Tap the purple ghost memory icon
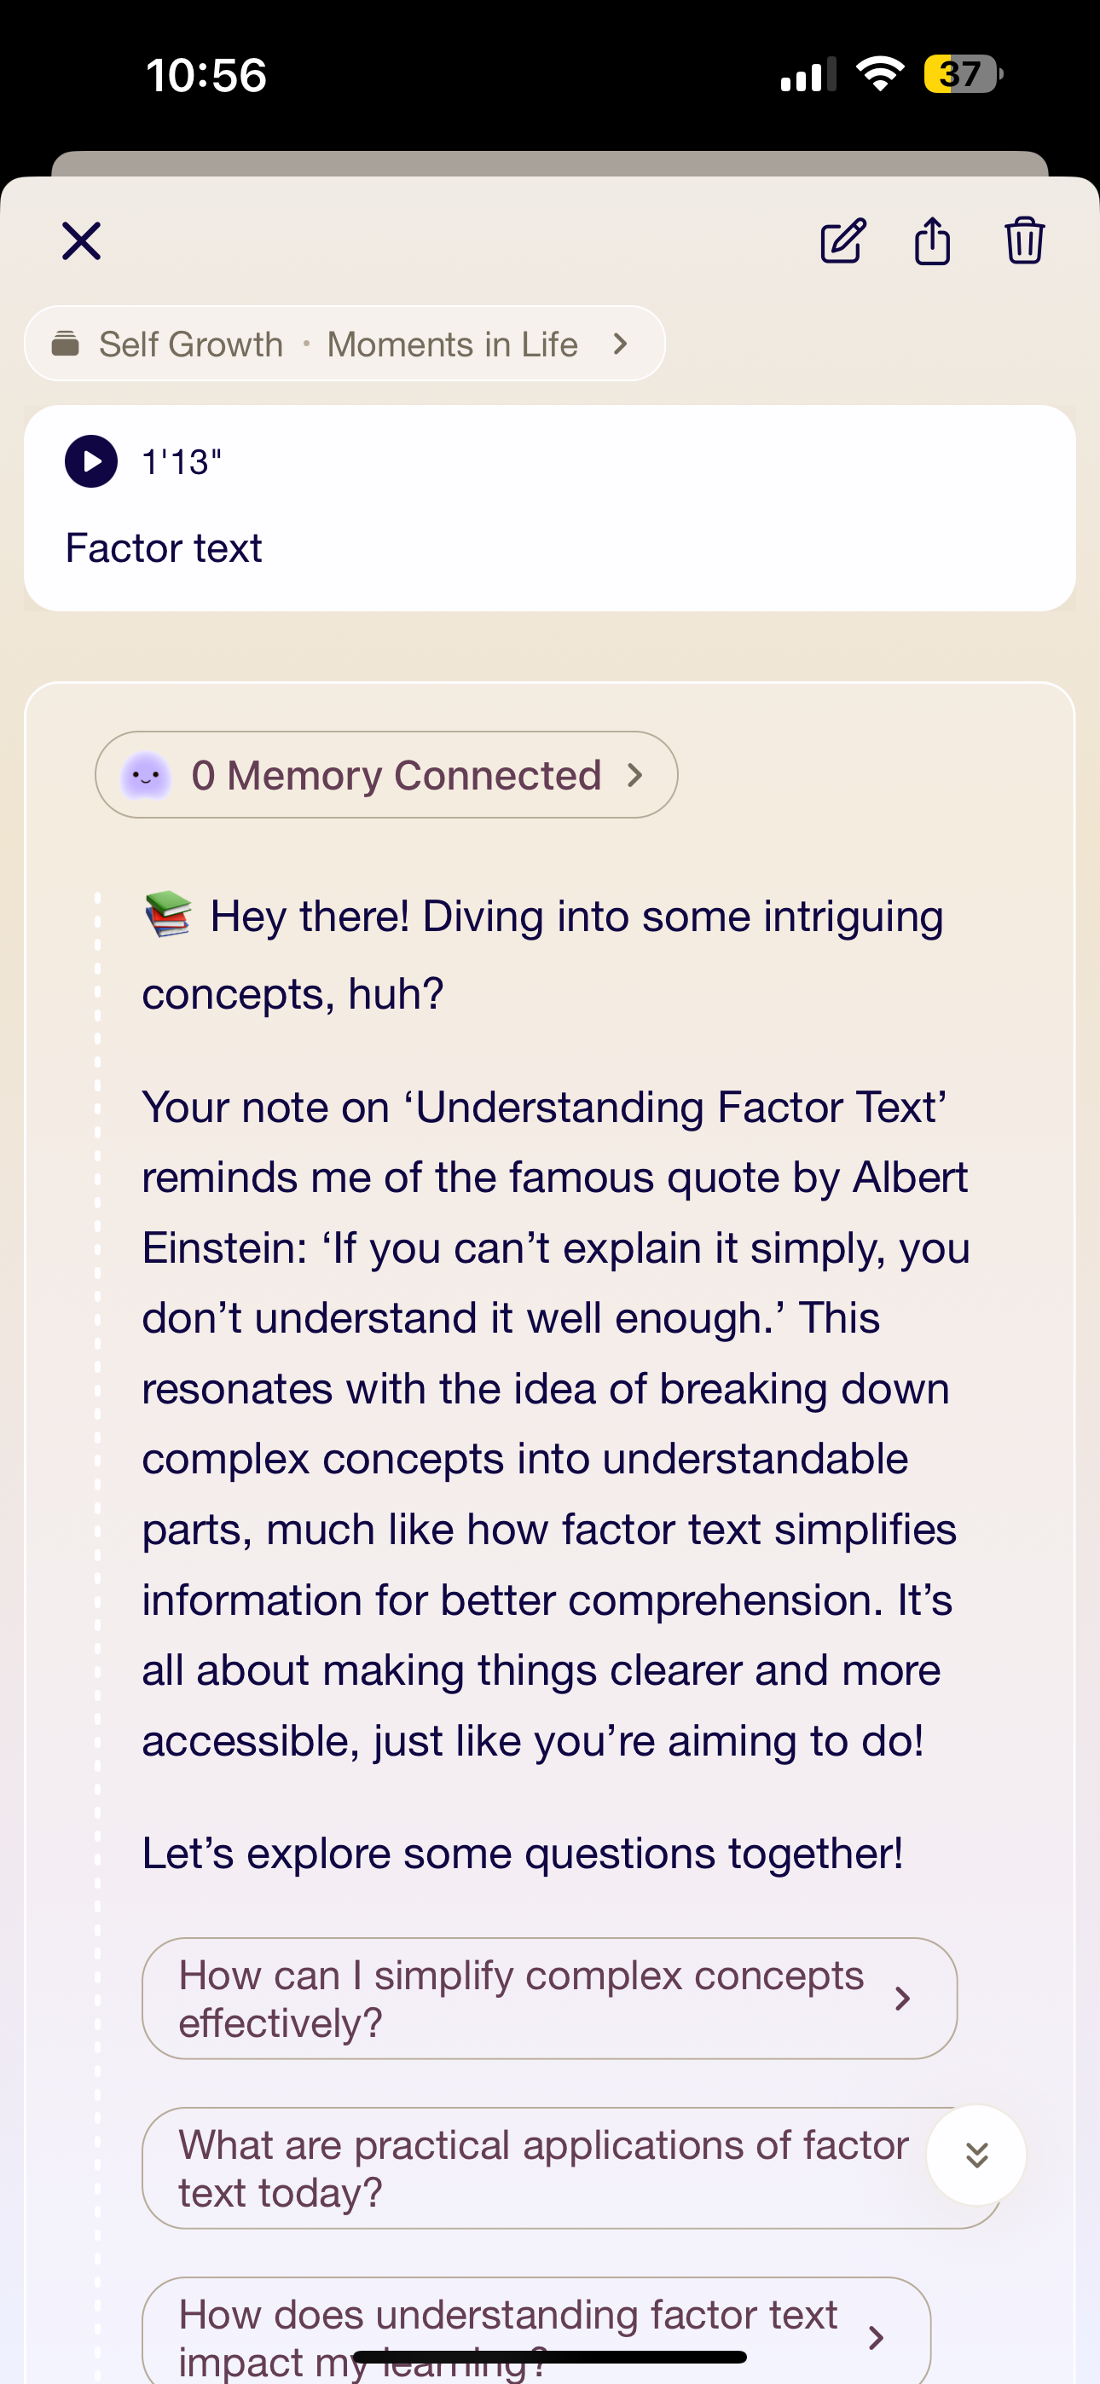Screen dimensions: 1100x2384 147,776
